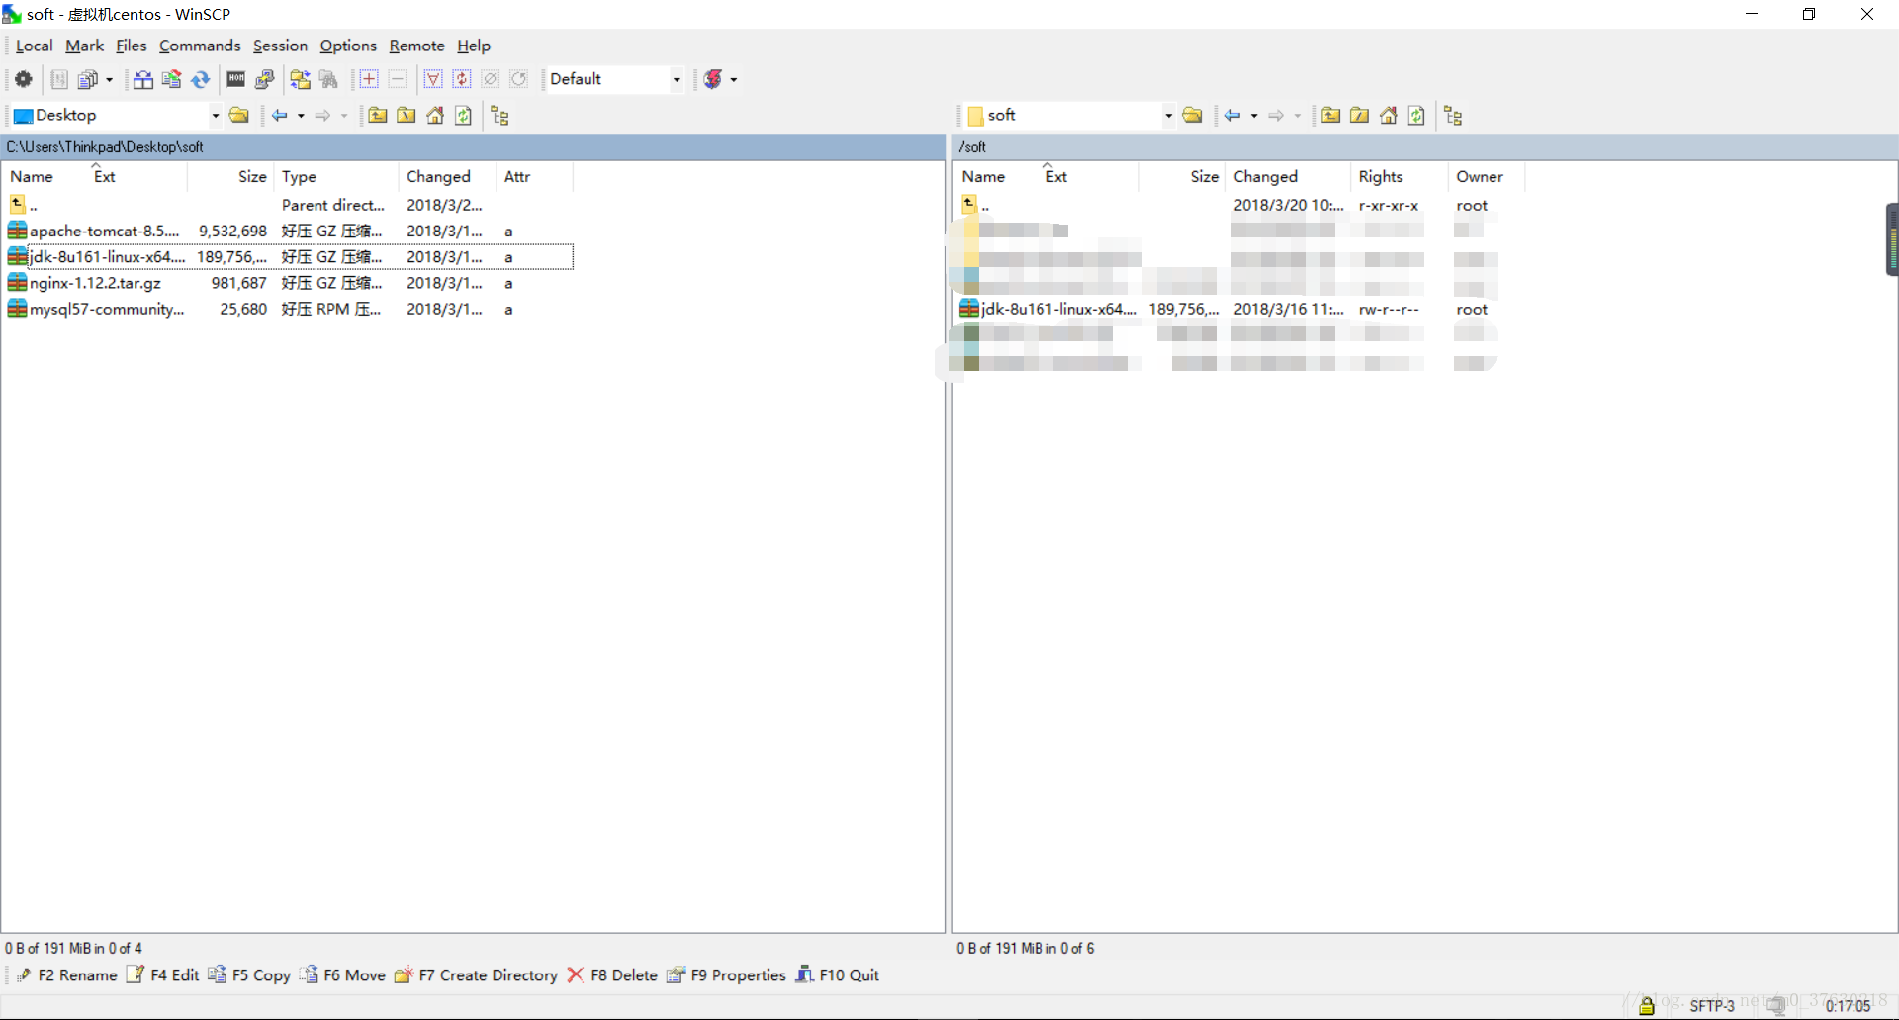Viewport: 1899px width, 1020px height.
Task: Open the Local menu
Action: tap(34, 46)
